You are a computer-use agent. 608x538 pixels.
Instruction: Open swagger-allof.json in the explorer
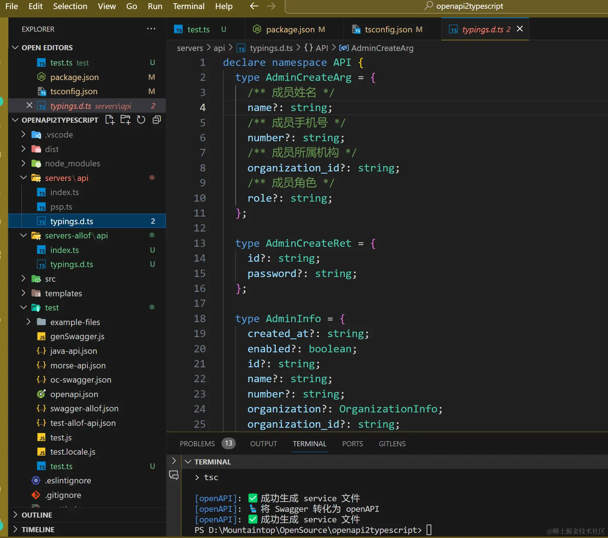(x=87, y=408)
